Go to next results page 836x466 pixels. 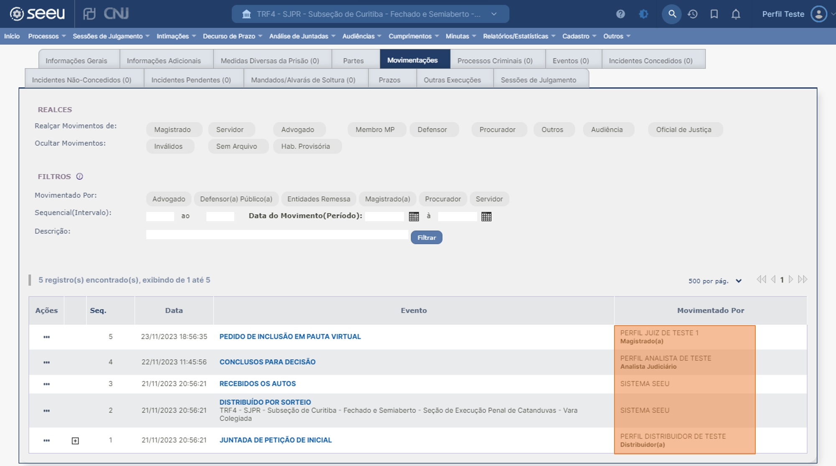791,280
